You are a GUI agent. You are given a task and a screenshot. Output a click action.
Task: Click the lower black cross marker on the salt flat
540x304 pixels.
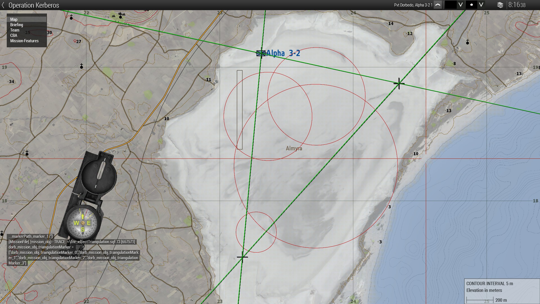coord(242,257)
